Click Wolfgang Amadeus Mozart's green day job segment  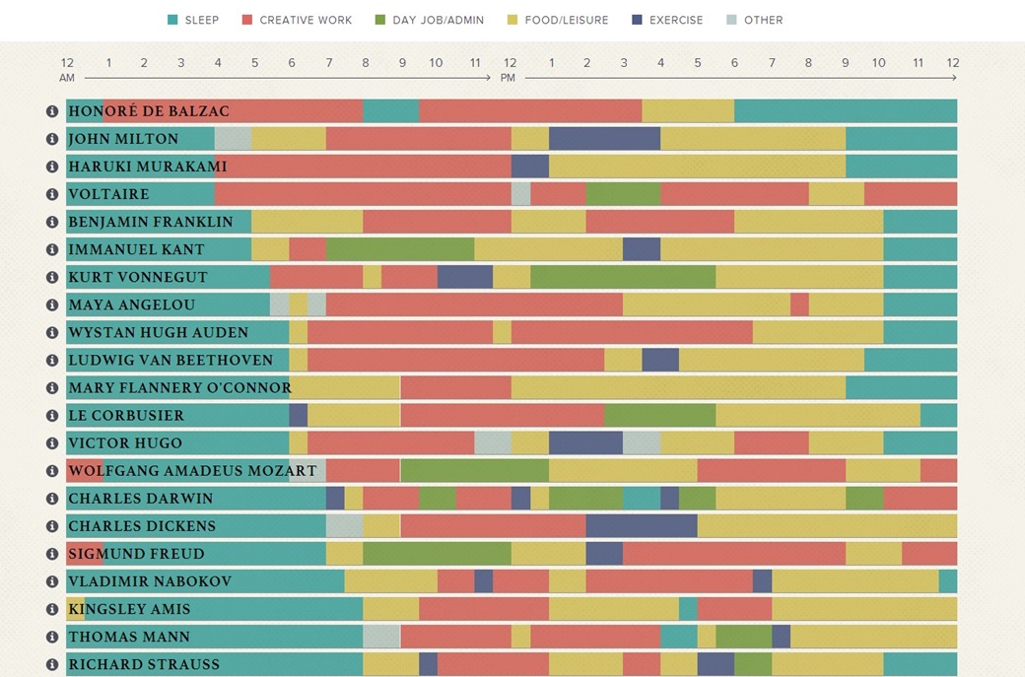[475, 470]
